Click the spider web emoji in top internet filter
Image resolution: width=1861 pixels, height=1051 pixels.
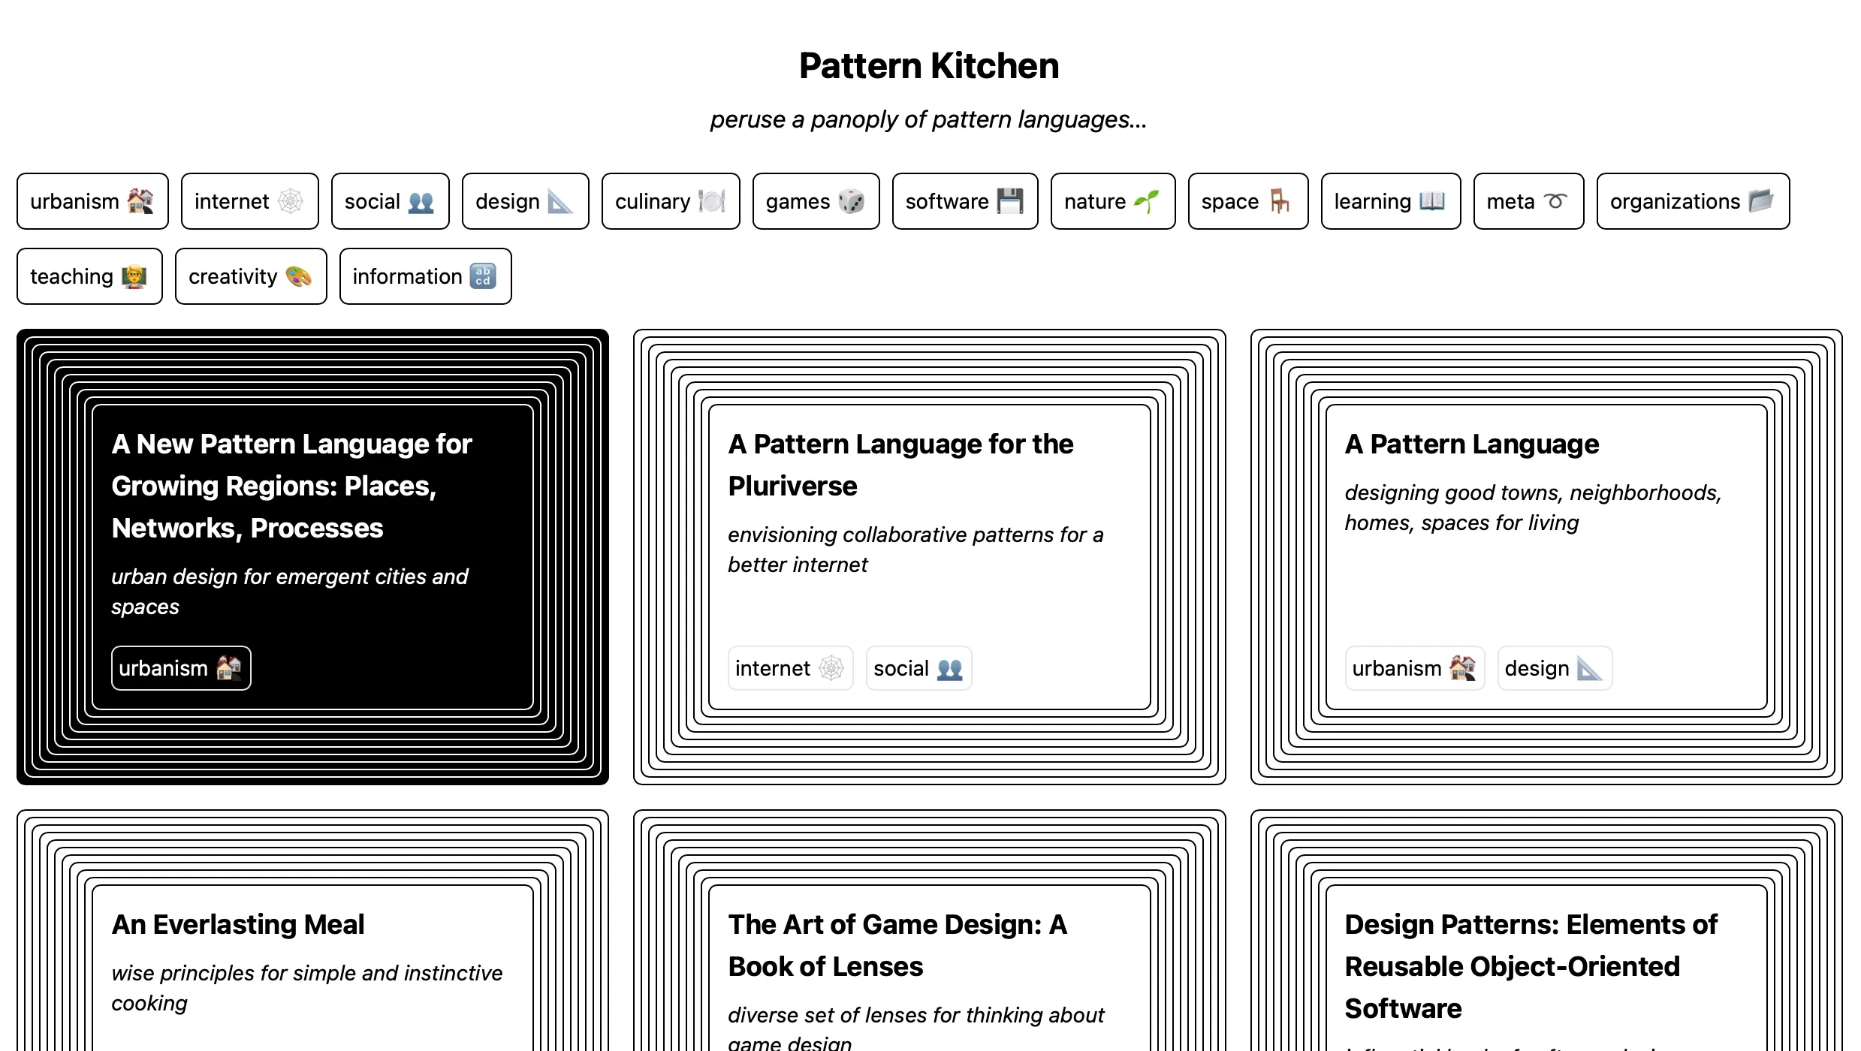pos(291,201)
